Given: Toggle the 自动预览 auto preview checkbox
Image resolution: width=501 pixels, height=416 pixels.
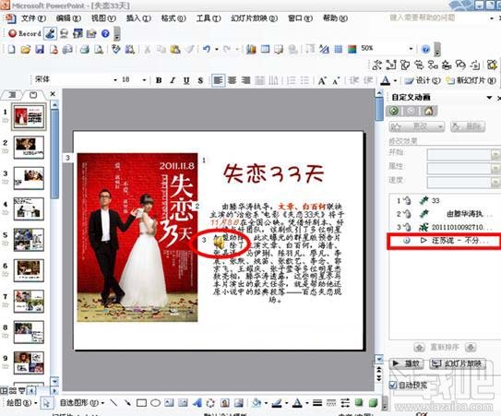Looking at the screenshot, I should click(x=393, y=385).
